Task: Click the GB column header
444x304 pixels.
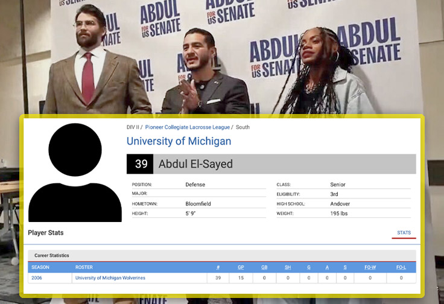Action: [x=264, y=267]
